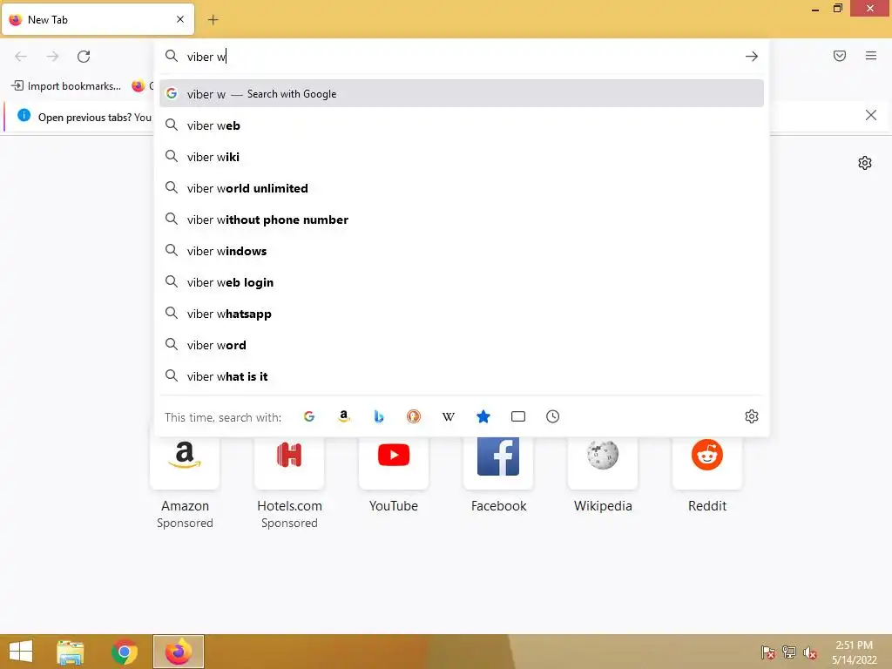Select "viber w — Search with Google" row

click(x=462, y=94)
